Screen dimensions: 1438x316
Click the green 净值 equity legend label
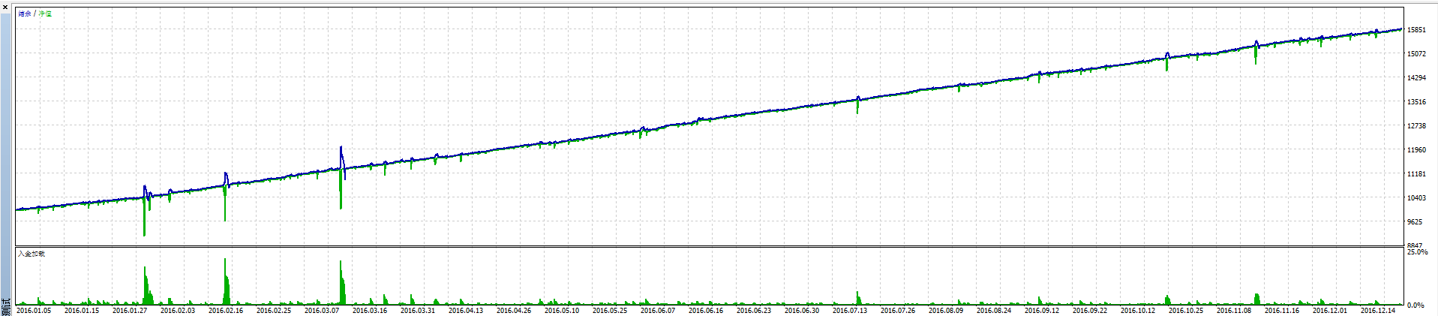point(45,14)
